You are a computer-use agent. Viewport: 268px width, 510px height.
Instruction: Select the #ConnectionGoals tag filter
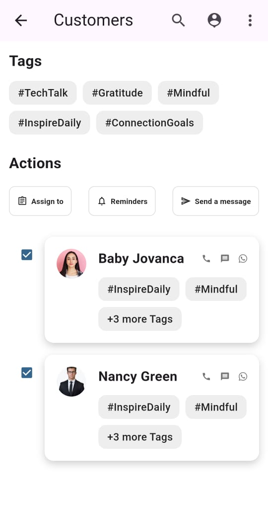[149, 122]
